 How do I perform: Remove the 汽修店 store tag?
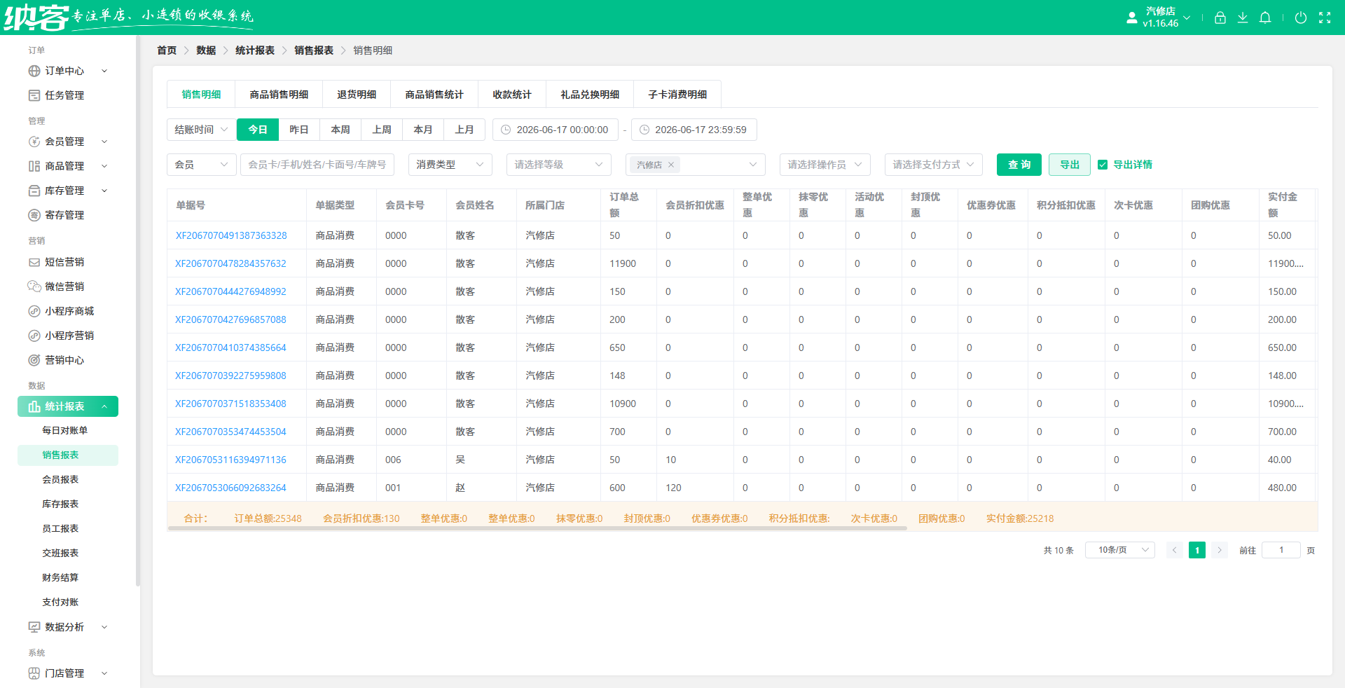coord(670,165)
